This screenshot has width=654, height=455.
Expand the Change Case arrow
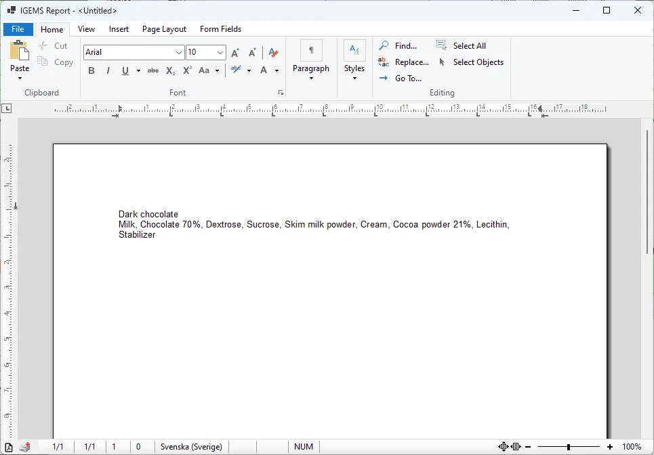(x=217, y=71)
